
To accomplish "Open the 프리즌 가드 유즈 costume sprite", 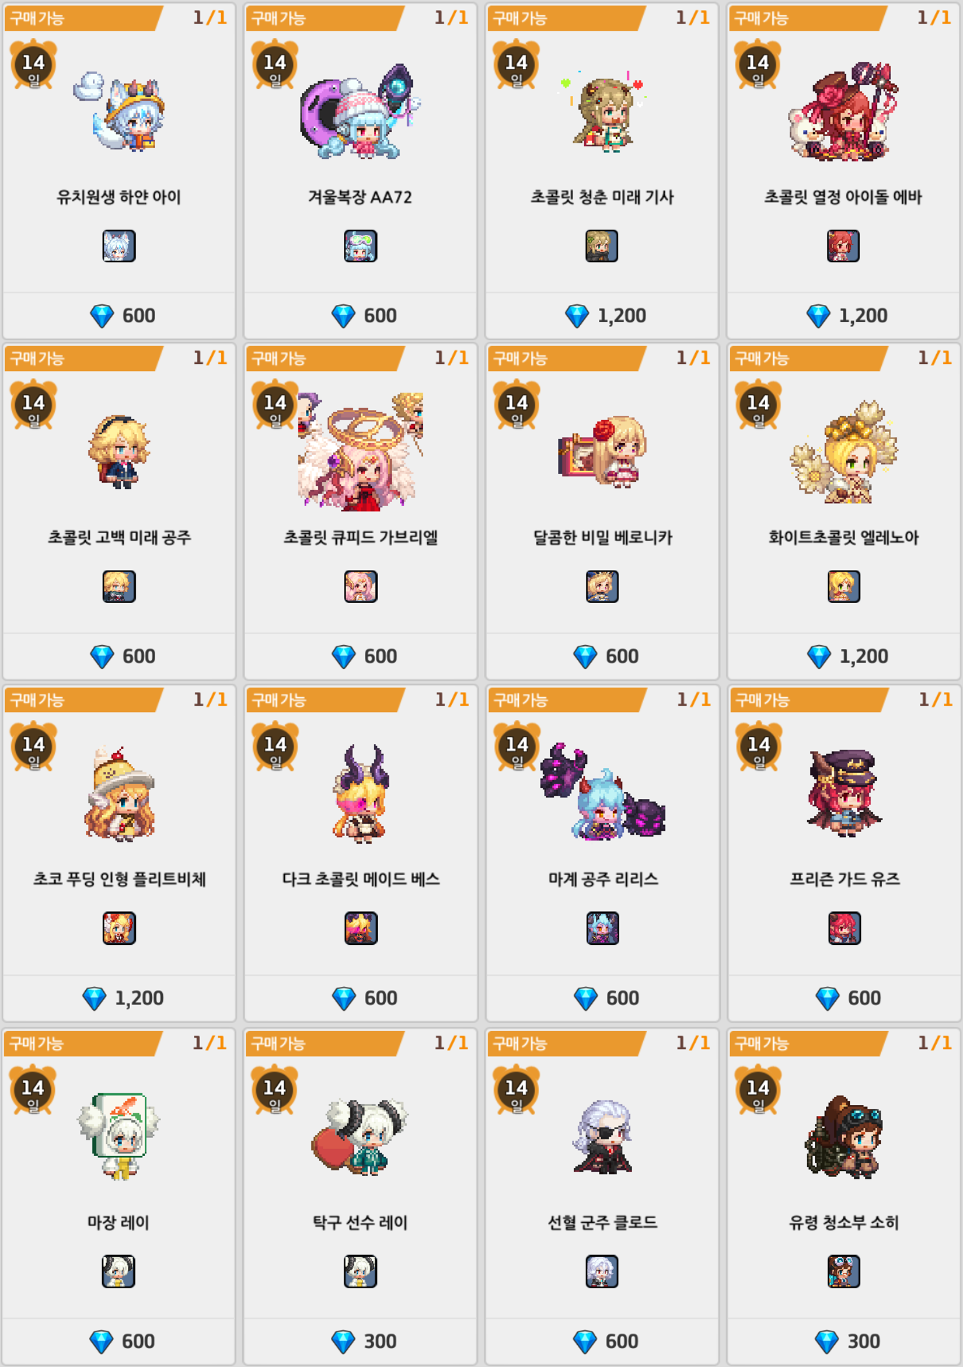I will click(845, 793).
